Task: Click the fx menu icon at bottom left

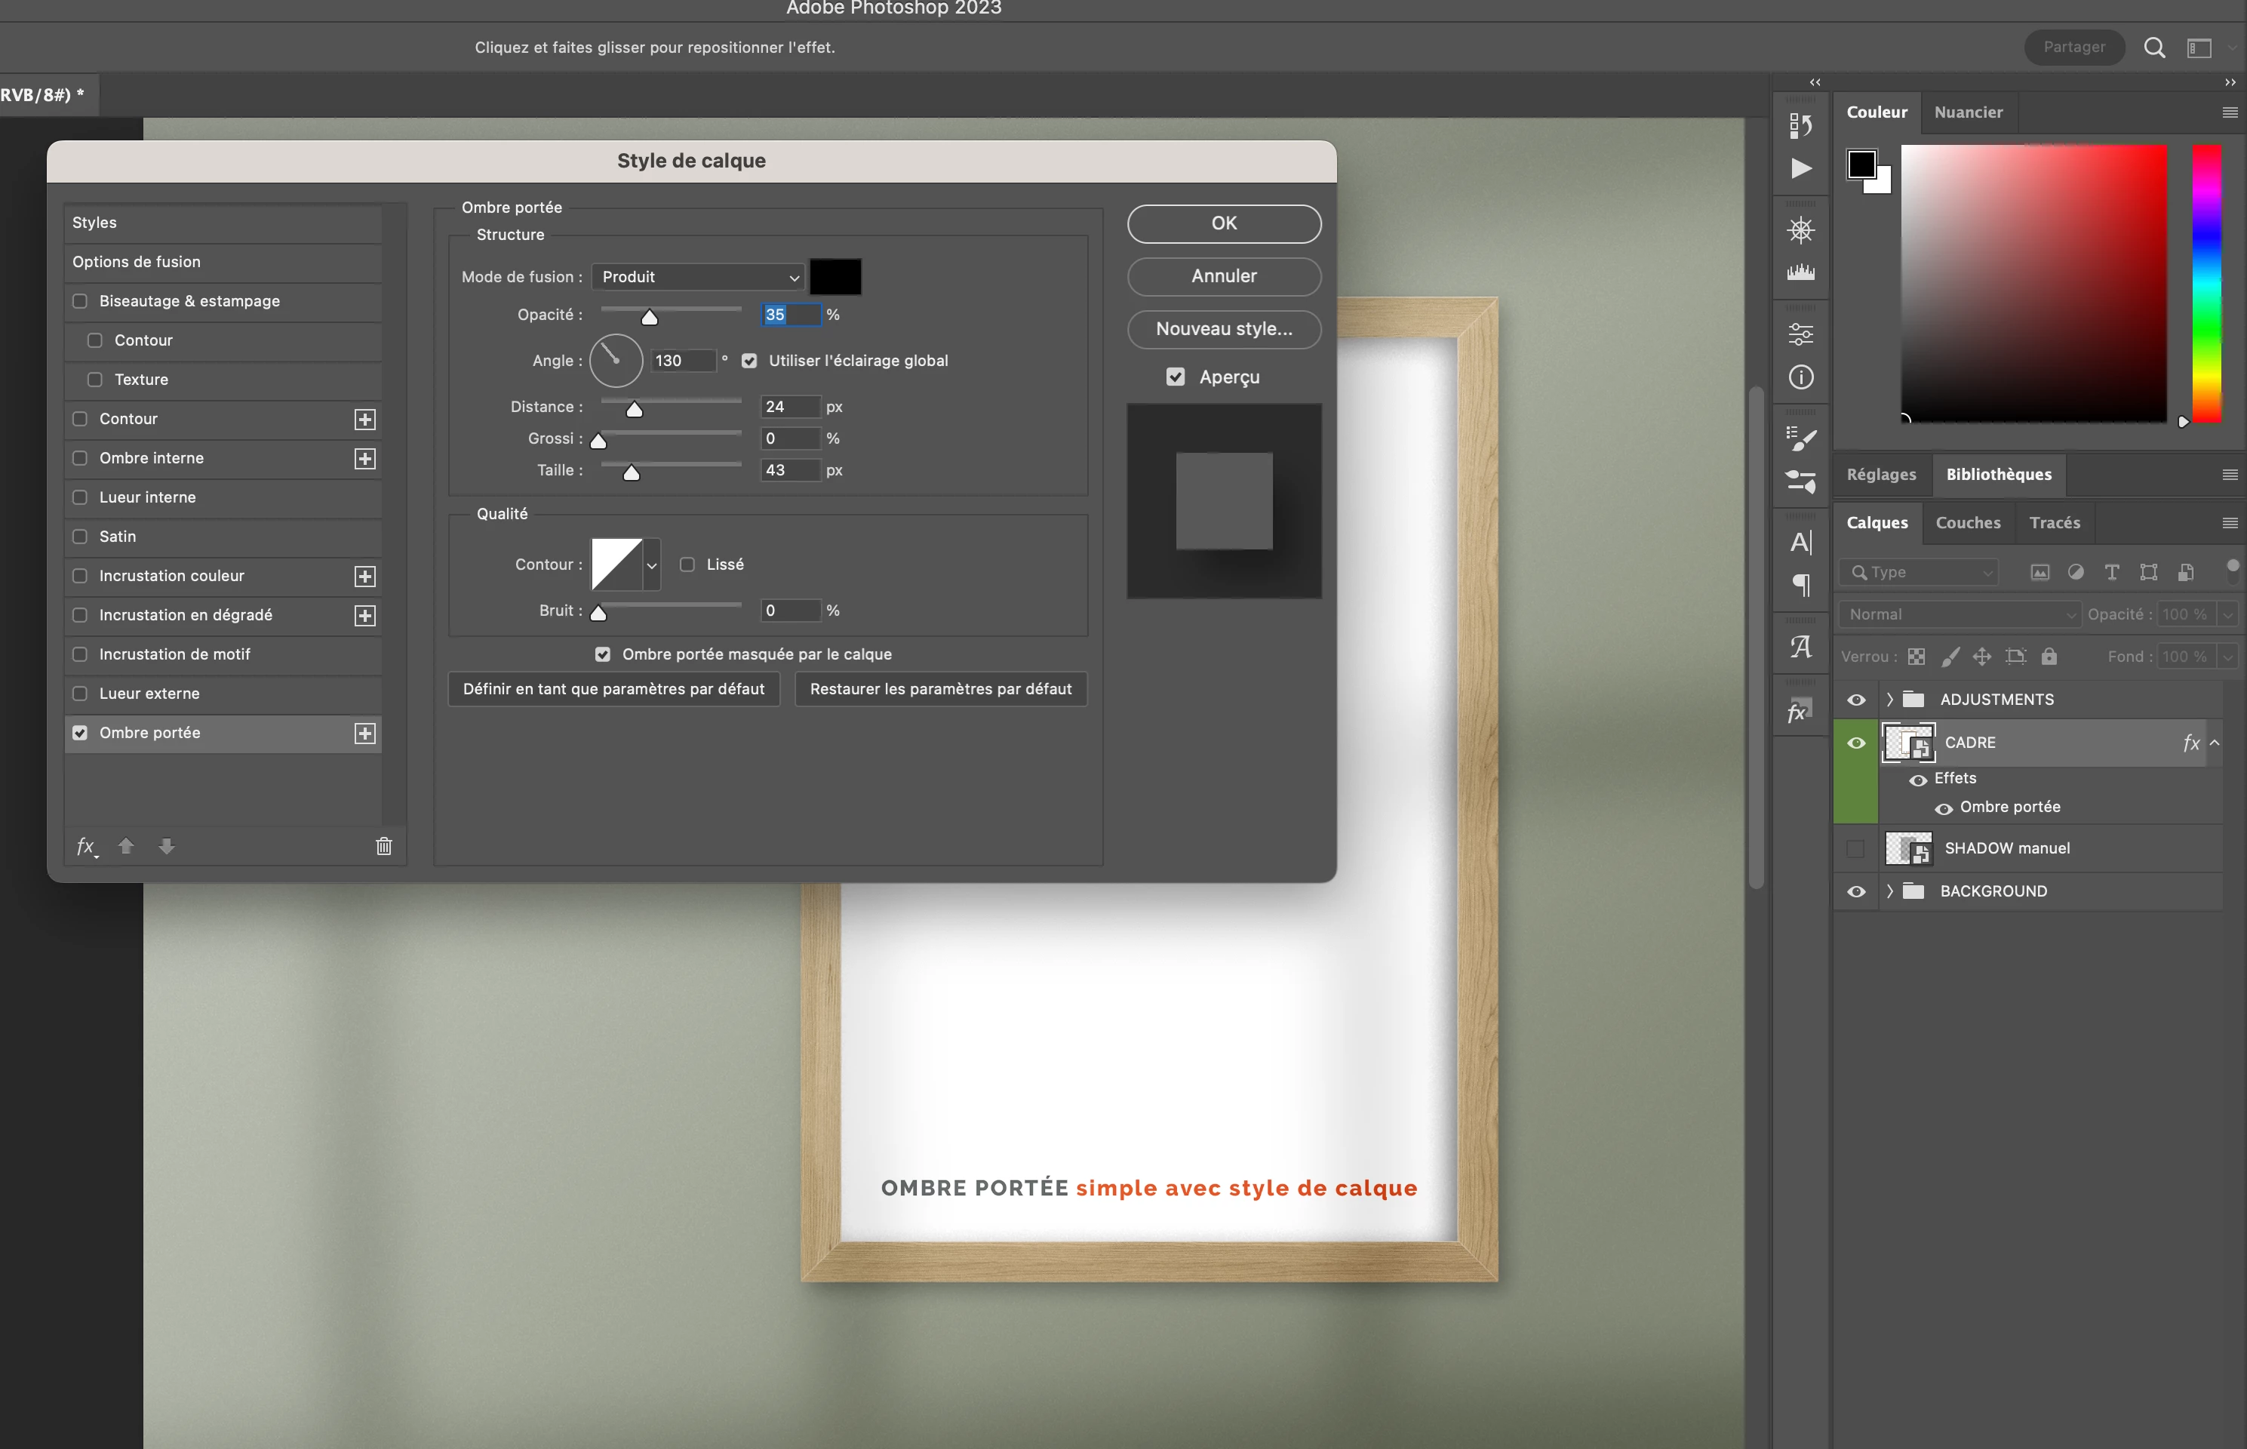Action: point(87,846)
